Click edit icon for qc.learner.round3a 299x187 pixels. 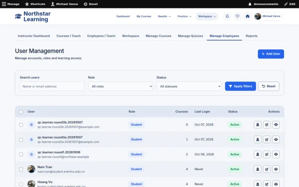[x=267, y=140]
